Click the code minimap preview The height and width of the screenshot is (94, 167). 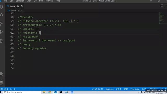click(x=162, y=18)
